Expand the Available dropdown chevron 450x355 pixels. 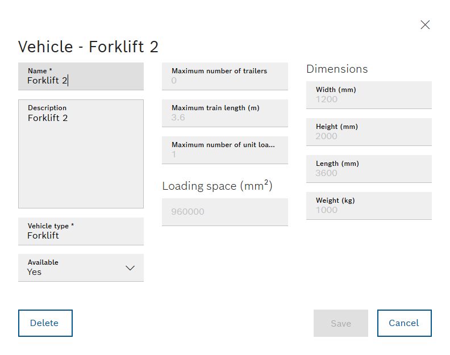pyautogui.click(x=130, y=268)
